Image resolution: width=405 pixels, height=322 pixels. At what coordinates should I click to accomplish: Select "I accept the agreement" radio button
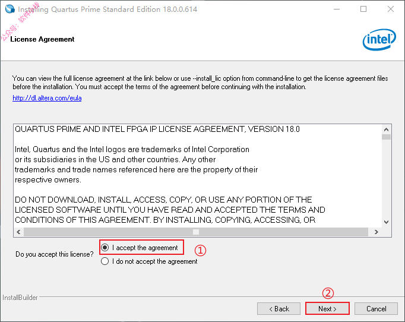[x=105, y=248]
